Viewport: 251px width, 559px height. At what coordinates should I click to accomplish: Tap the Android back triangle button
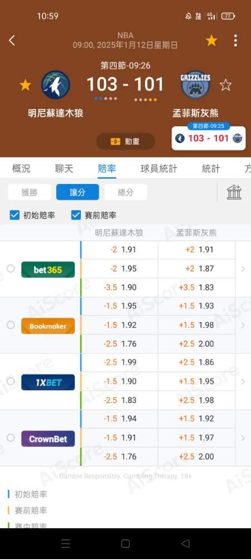[x=185, y=544]
